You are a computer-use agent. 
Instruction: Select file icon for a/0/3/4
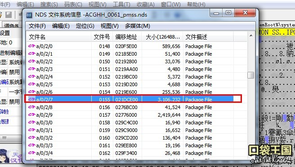pyautogui.click(x=32, y=153)
